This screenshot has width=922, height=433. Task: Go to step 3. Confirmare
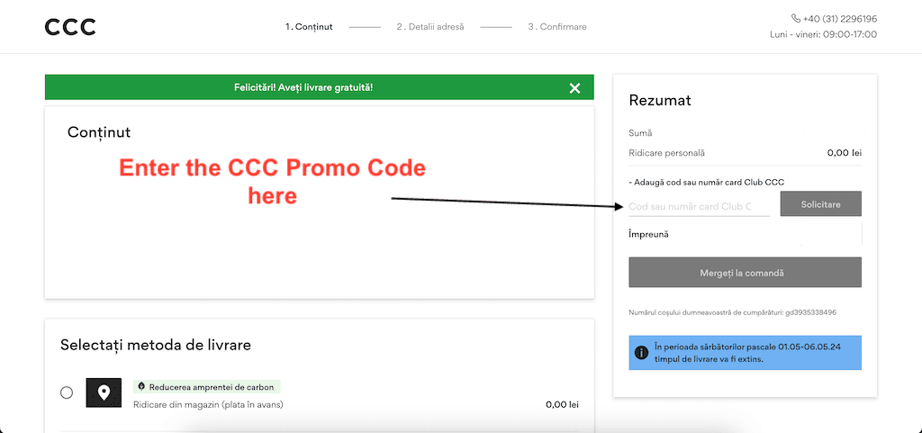tap(556, 27)
